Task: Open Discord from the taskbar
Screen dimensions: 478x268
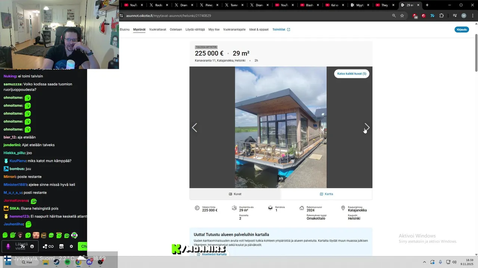Action: coord(89,262)
